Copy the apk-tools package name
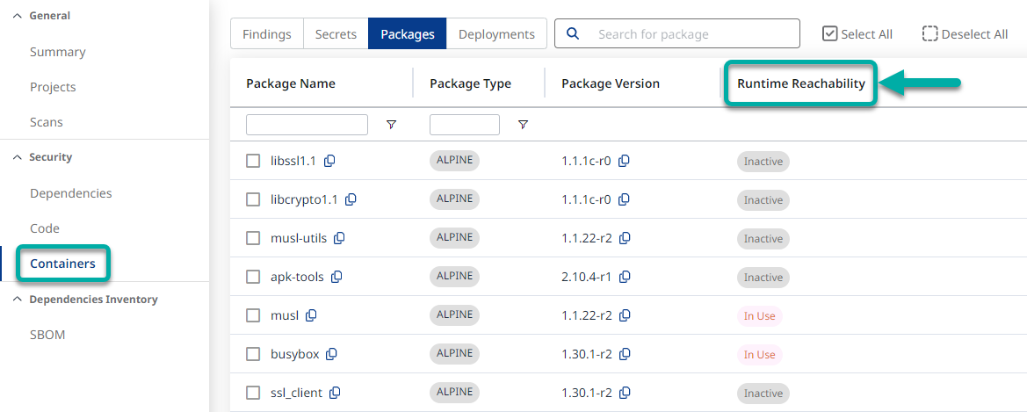 336,277
